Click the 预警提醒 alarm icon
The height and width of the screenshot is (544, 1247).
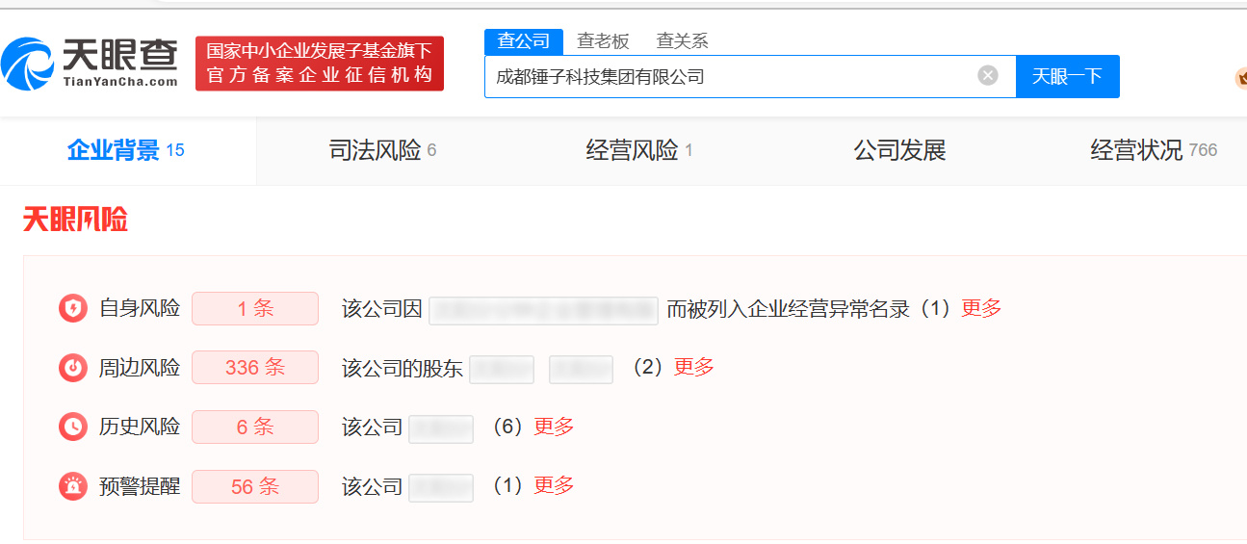[73, 486]
